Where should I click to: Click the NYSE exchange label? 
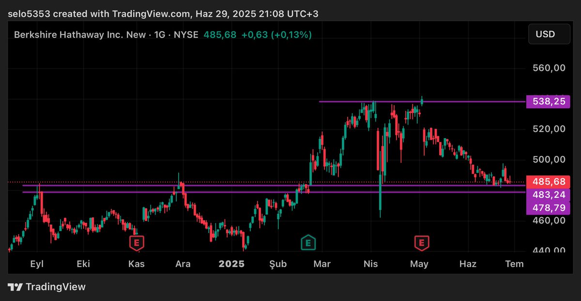pyautogui.click(x=186, y=35)
